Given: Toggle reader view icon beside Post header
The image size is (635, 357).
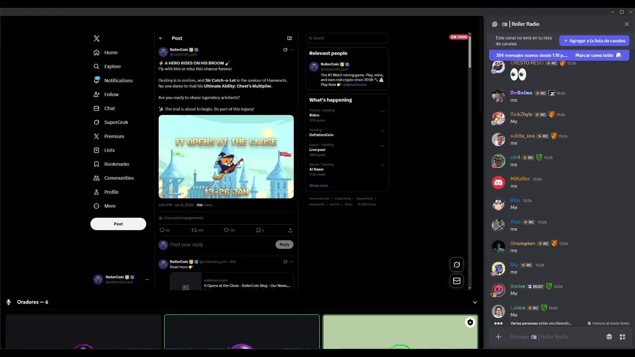Looking at the screenshot, I should (290, 38).
